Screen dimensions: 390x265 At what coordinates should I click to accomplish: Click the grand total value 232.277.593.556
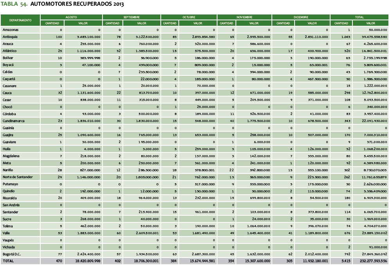point(370,261)
